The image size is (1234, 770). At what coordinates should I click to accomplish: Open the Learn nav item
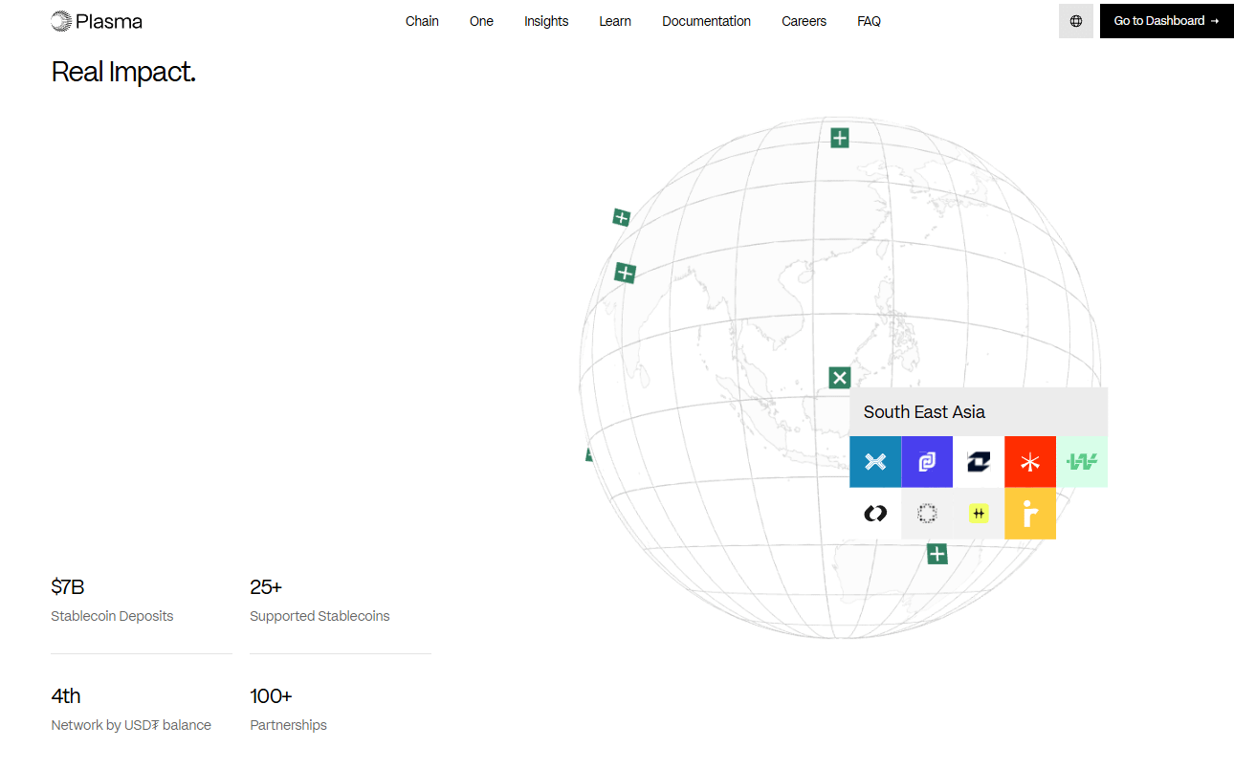615,21
